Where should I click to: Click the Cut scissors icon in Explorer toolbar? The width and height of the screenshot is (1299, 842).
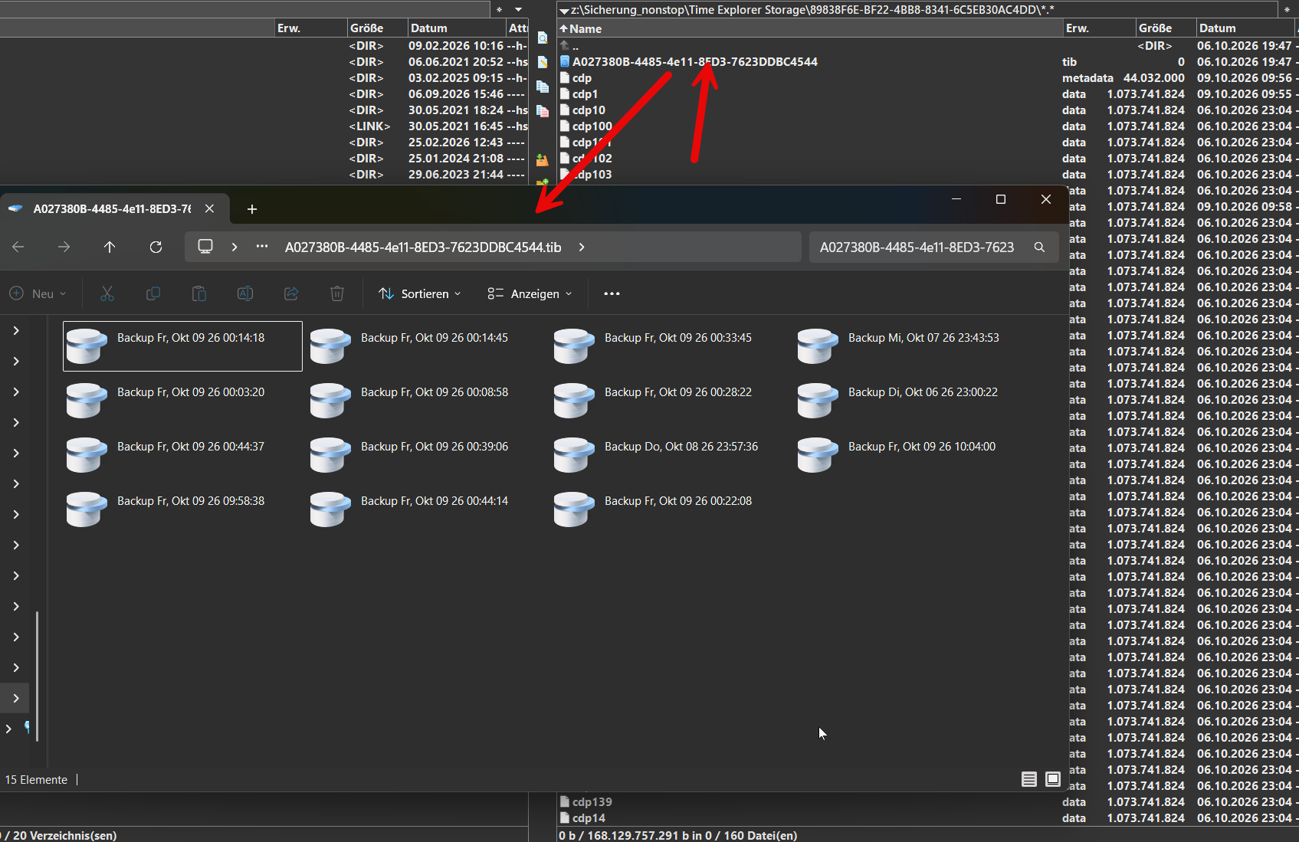[x=107, y=293]
